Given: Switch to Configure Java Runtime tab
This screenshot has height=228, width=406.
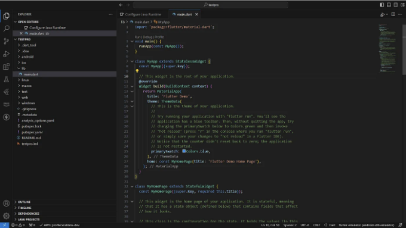Looking at the screenshot, I should coord(143,14).
